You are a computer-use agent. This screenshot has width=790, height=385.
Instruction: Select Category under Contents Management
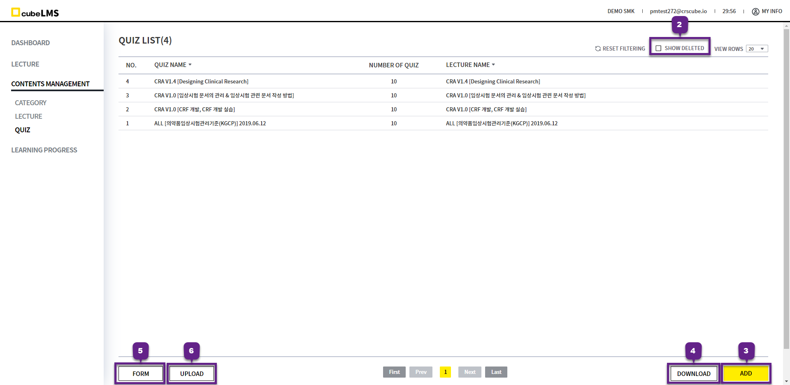coord(31,103)
